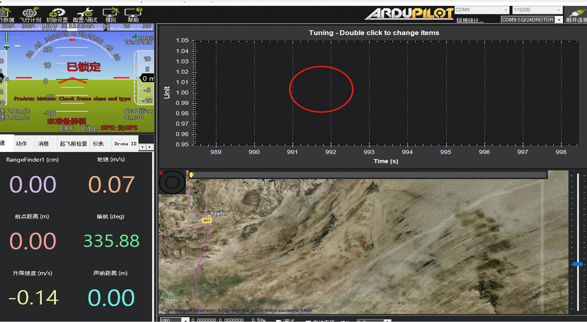Screen dimensions: 587x322
Task: Open the COM9 port dropdown
Action: click(481, 10)
